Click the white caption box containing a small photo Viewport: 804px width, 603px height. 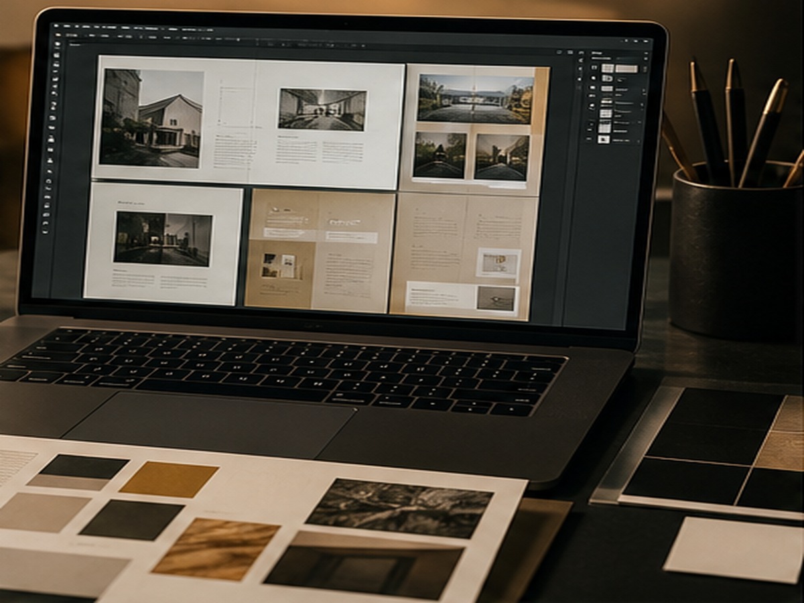[462, 299]
